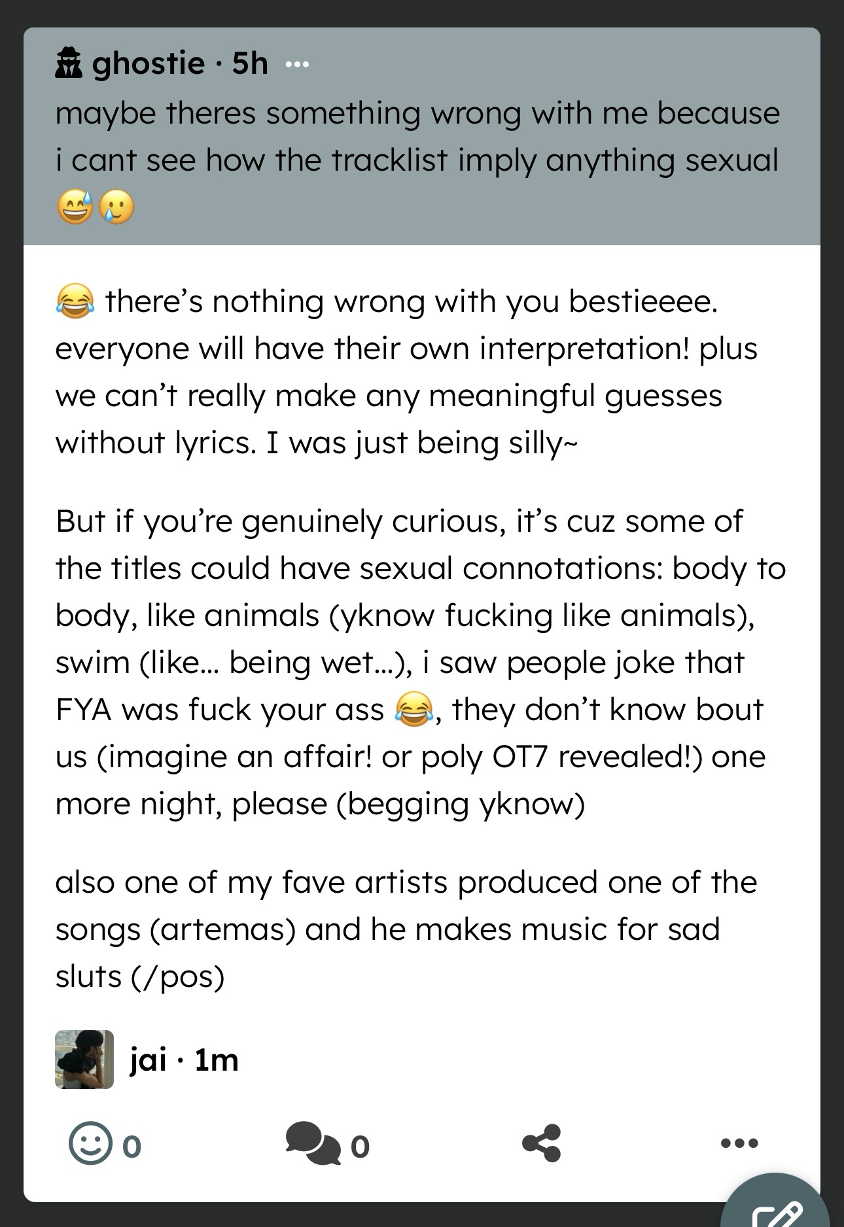Image resolution: width=844 pixels, height=1227 pixels.
Task: View jai's profile picture thumbnail
Action: [x=84, y=1059]
